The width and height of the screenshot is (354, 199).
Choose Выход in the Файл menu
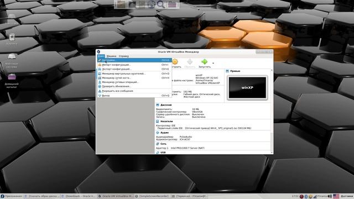[134, 96]
